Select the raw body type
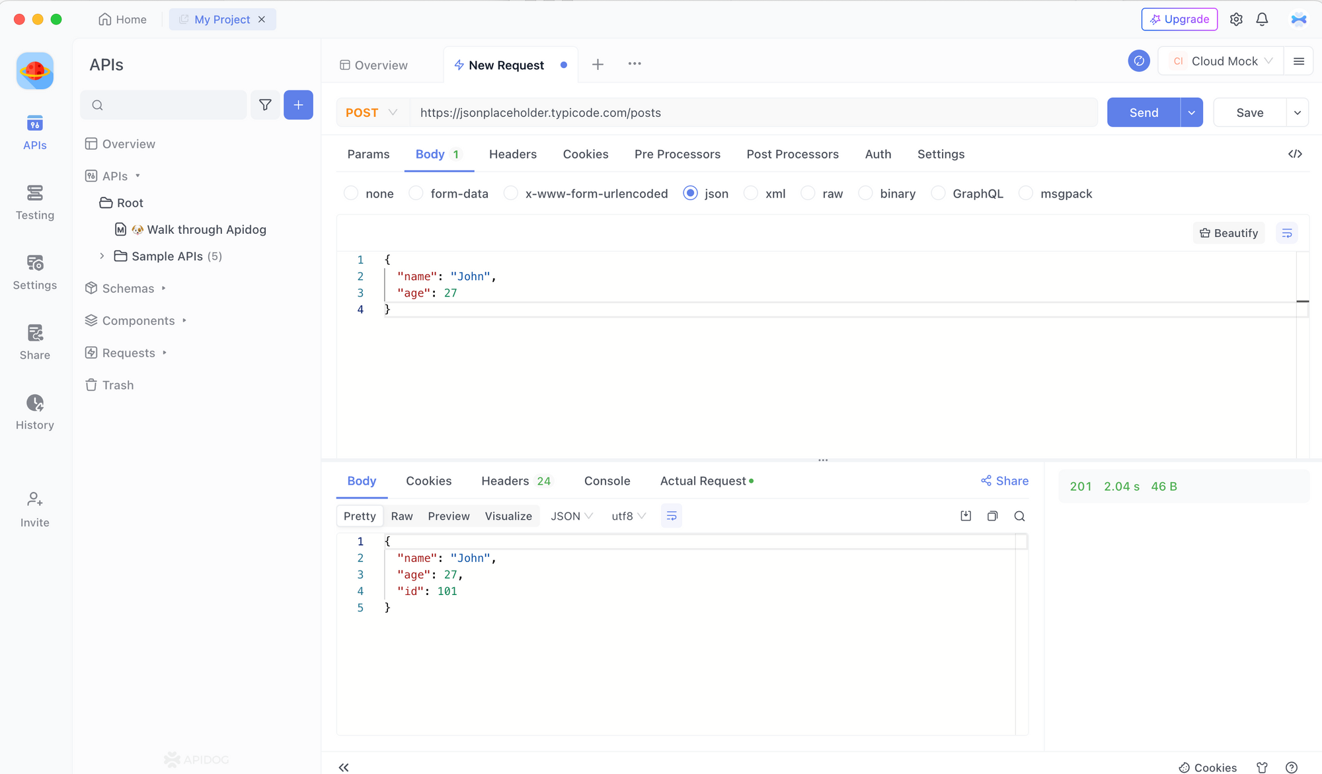 tap(822, 194)
